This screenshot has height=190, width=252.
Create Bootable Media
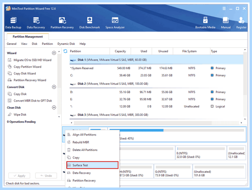(x=205, y=23)
